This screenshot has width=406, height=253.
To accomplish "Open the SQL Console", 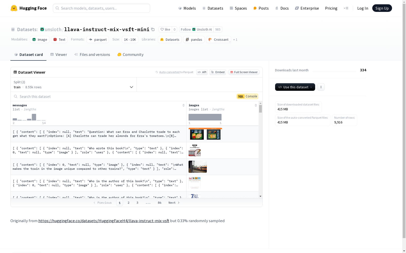I will pyautogui.click(x=247, y=96).
